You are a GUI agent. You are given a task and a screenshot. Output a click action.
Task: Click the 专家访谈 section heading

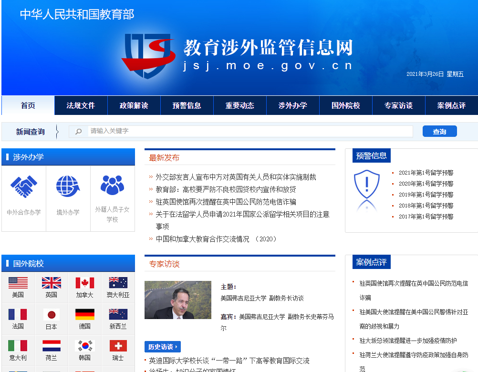click(164, 264)
